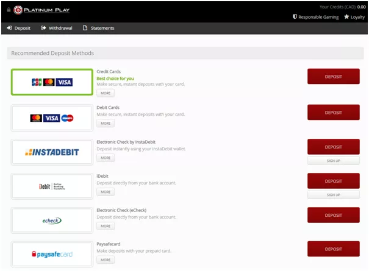Click the 'iDebit' heading text
The width and height of the screenshot is (369, 271).
coord(102,176)
